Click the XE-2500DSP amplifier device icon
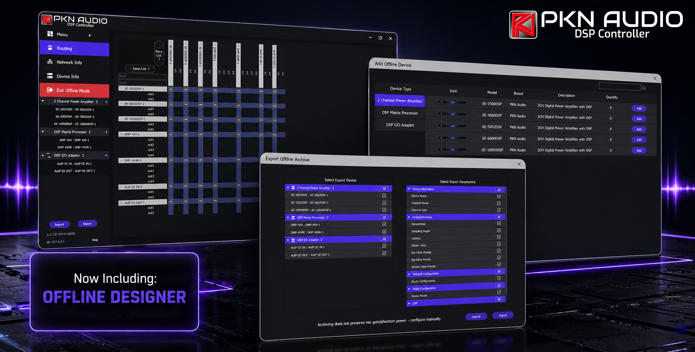Screen dimensions: 695x352 coord(453,102)
